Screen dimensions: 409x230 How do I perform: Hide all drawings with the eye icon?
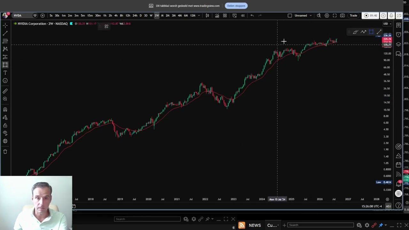(x=5, y=133)
